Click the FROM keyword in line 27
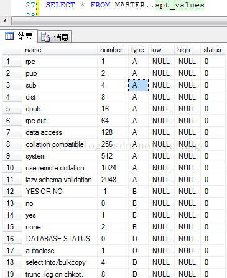227x278 pixels. pyautogui.click(x=100, y=5)
